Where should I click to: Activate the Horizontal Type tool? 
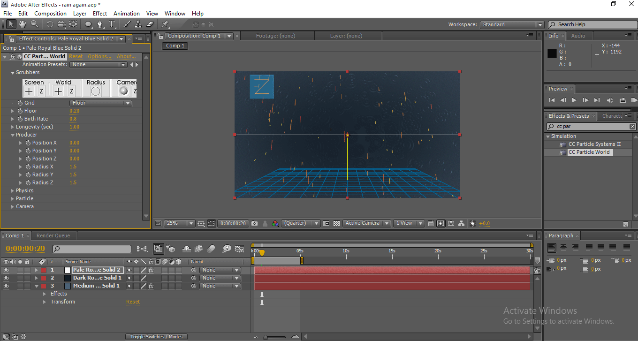click(112, 24)
